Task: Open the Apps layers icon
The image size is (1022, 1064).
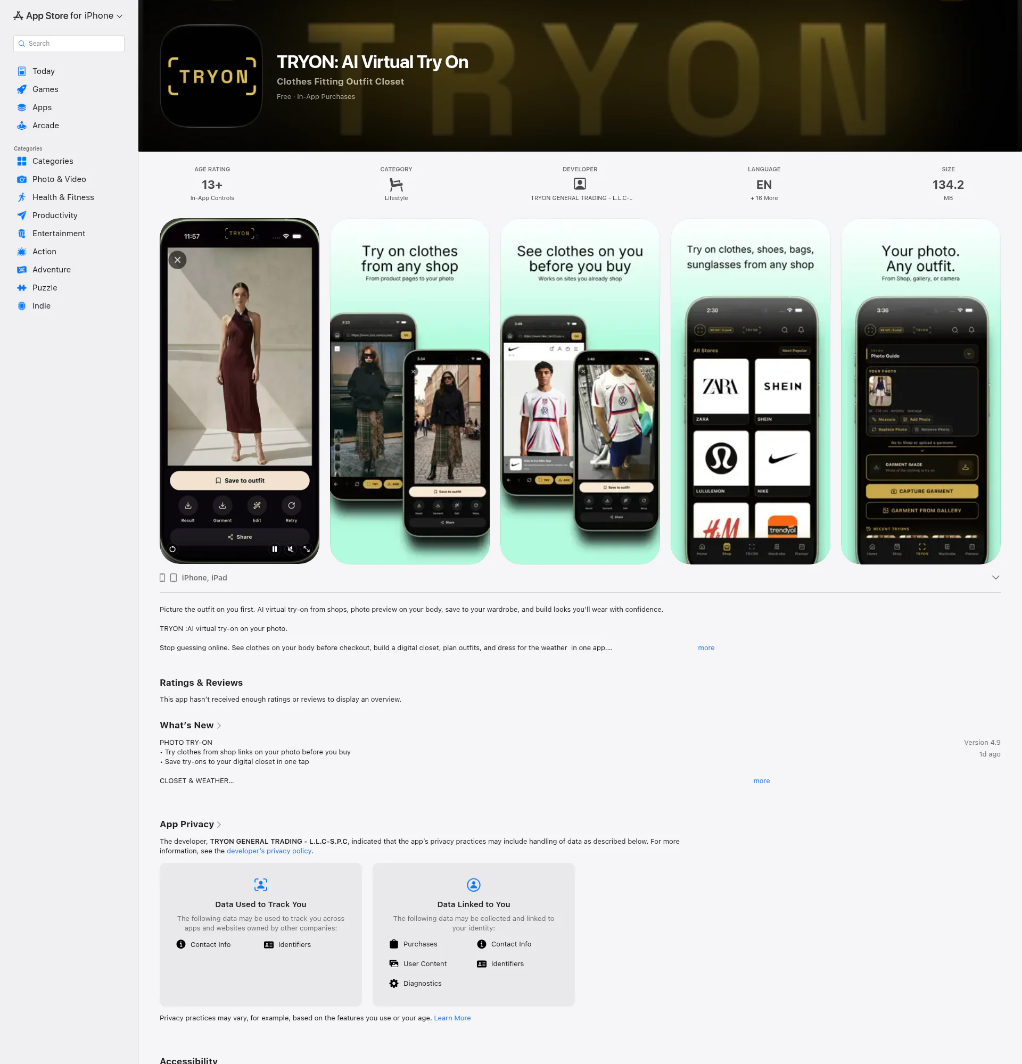Action: click(x=22, y=107)
